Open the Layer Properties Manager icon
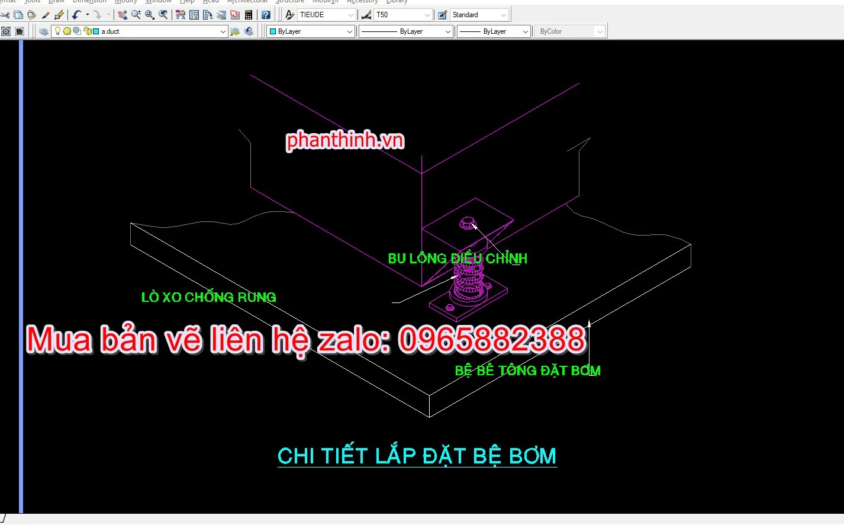This screenshot has height=525, width=844. click(44, 31)
